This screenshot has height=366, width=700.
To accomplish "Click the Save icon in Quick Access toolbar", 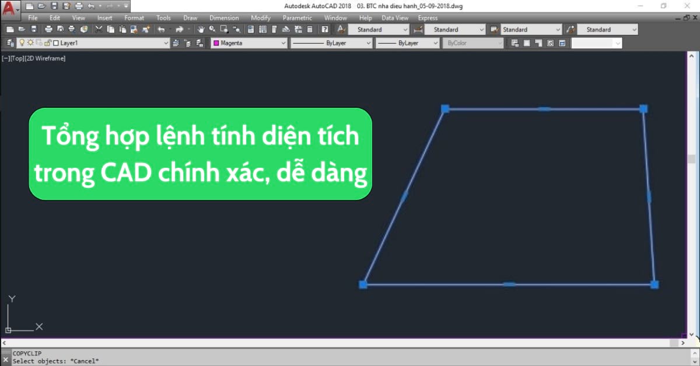I will pyautogui.click(x=54, y=6).
